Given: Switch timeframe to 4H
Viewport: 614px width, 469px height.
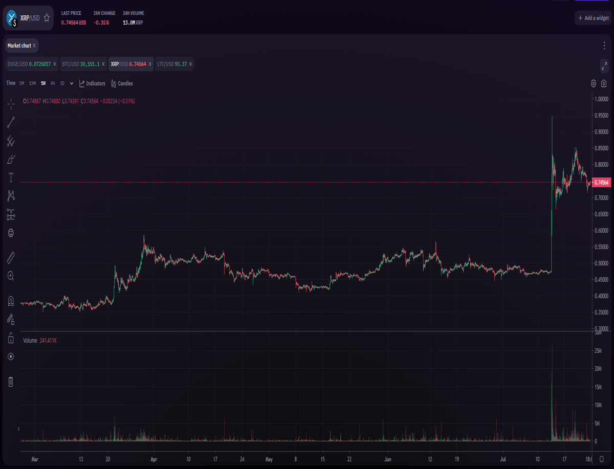Looking at the screenshot, I should [53, 83].
